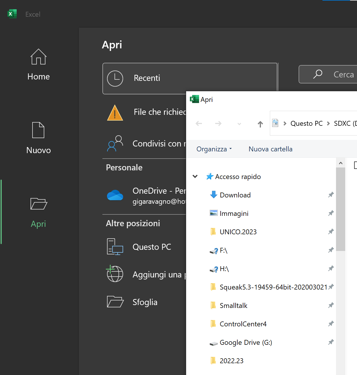Viewport: 357px width, 375px height.
Task: Click the pin icon beside Google Drive (G:)
Action: coord(331,342)
